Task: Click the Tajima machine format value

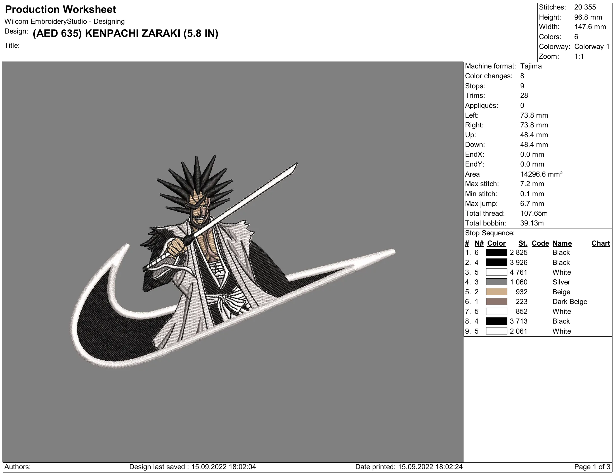Action: (x=531, y=66)
